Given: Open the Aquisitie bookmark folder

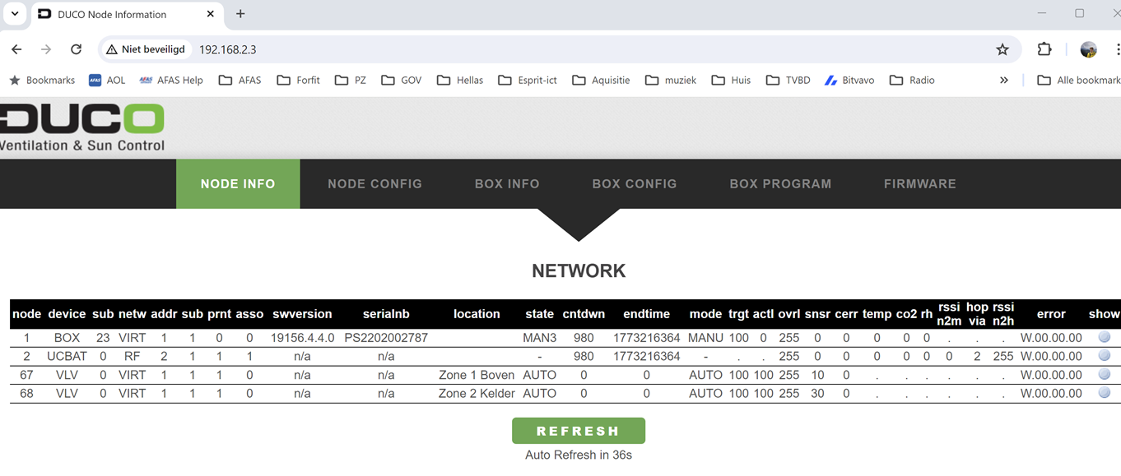Looking at the screenshot, I should click(601, 80).
